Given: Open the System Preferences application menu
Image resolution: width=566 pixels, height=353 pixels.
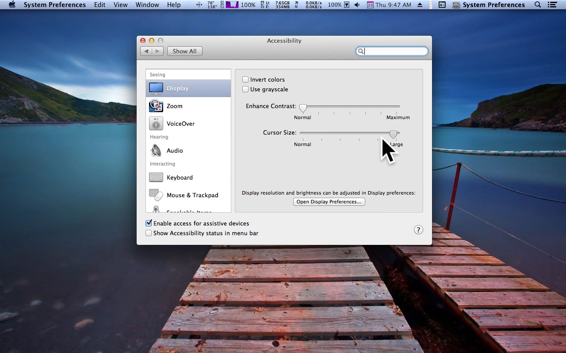Looking at the screenshot, I should 55,5.
